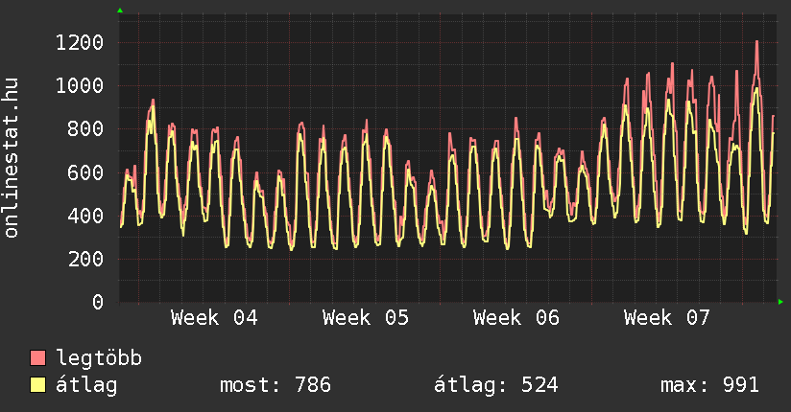Click the Week 04 axis label
Image resolution: width=791 pixels, height=412 pixels.
coord(214,317)
